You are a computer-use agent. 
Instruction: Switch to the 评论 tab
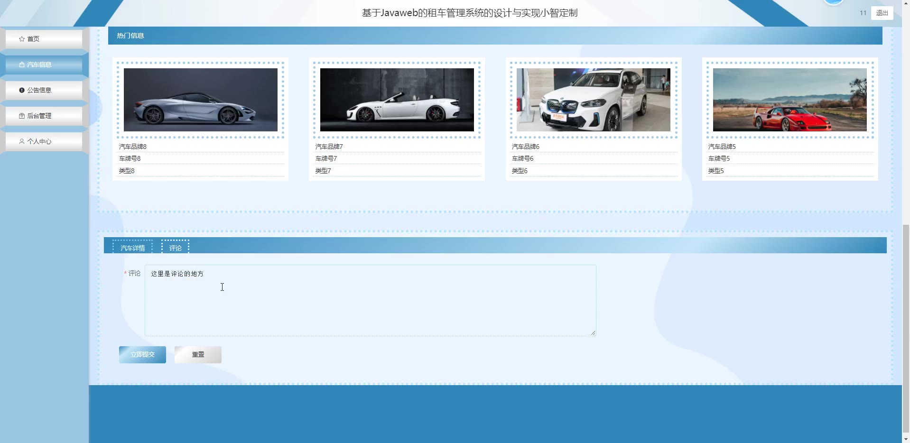pyautogui.click(x=176, y=248)
